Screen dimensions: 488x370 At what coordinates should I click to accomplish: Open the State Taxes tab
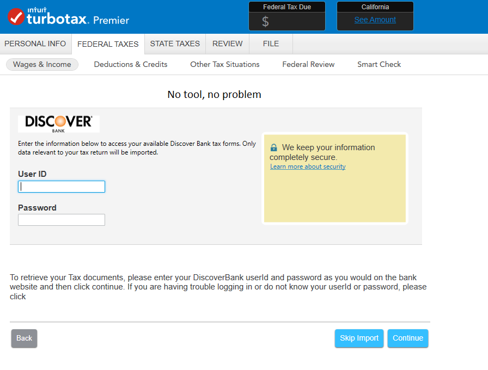tap(175, 44)
